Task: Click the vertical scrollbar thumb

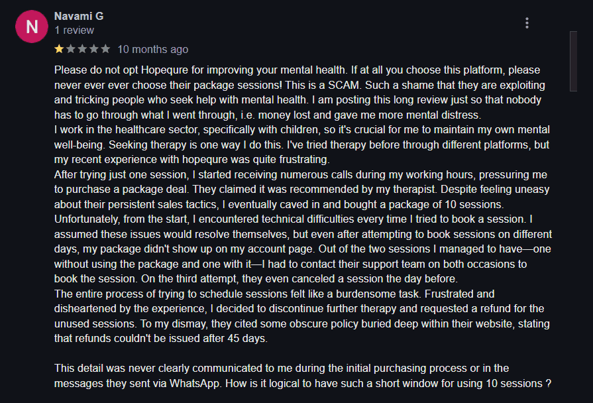Action: pyautogui.click(x=573, y=61)
